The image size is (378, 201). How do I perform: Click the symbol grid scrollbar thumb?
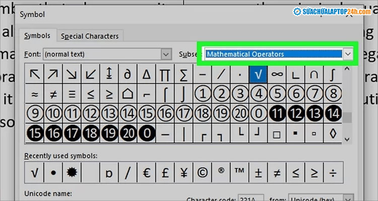(347, 118)
